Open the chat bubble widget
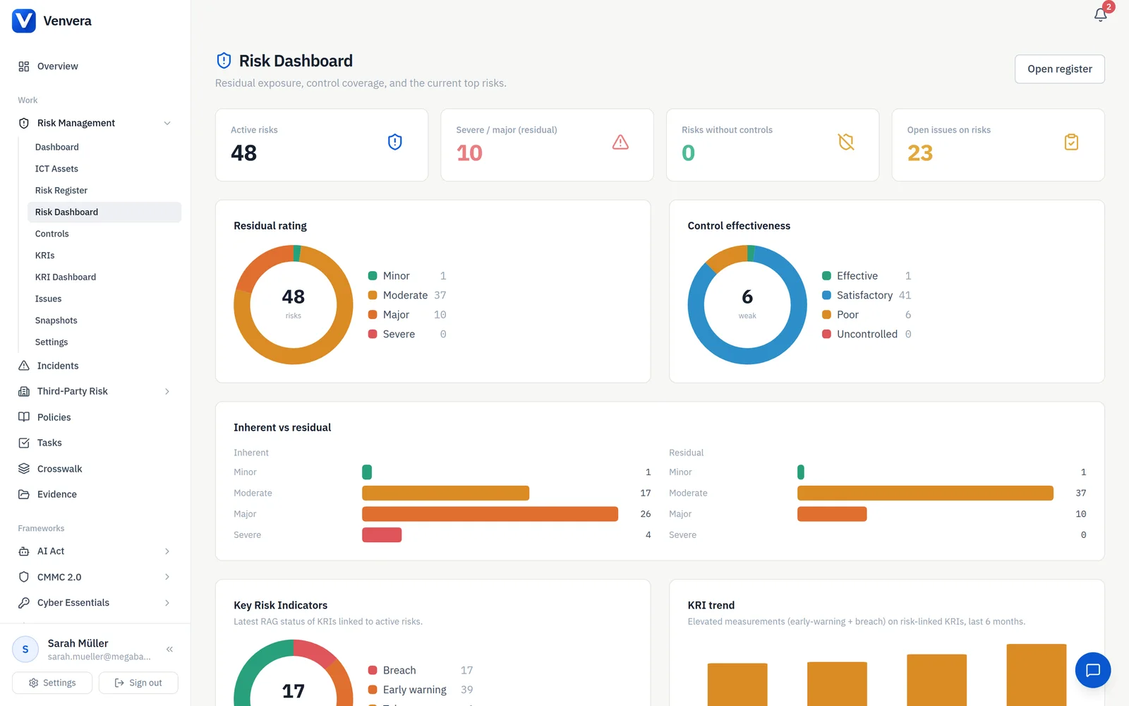The image size is (1129, 706). pos(1093,670)
